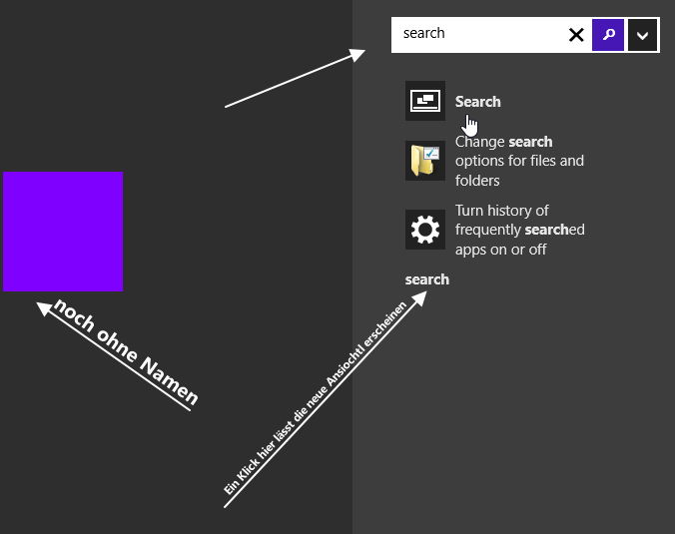Click the gear icon for search history
This screenshot has width=675, height=534.
point(425,230)
